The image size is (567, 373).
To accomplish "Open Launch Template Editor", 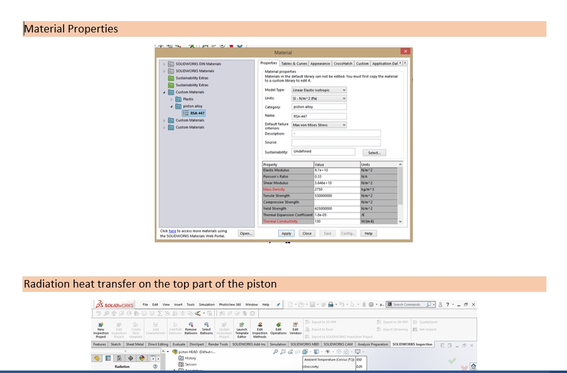I will [242, 325].
